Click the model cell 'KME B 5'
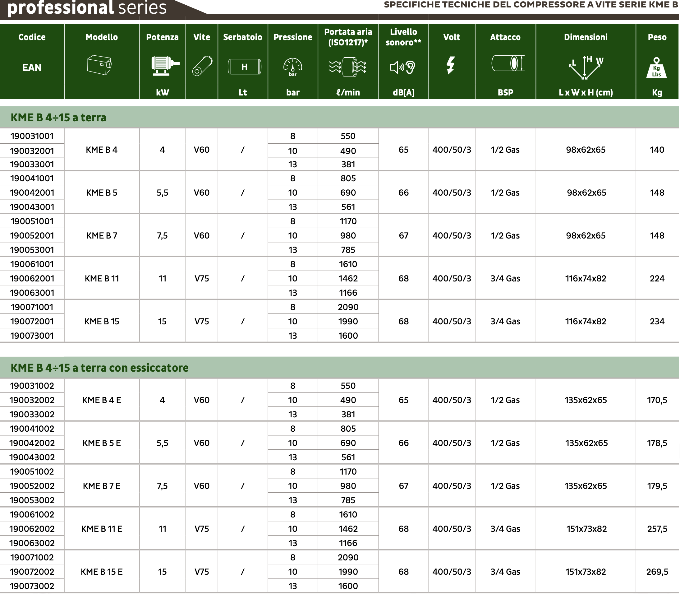This screenshot has height=594, width=680. (102, 193)
